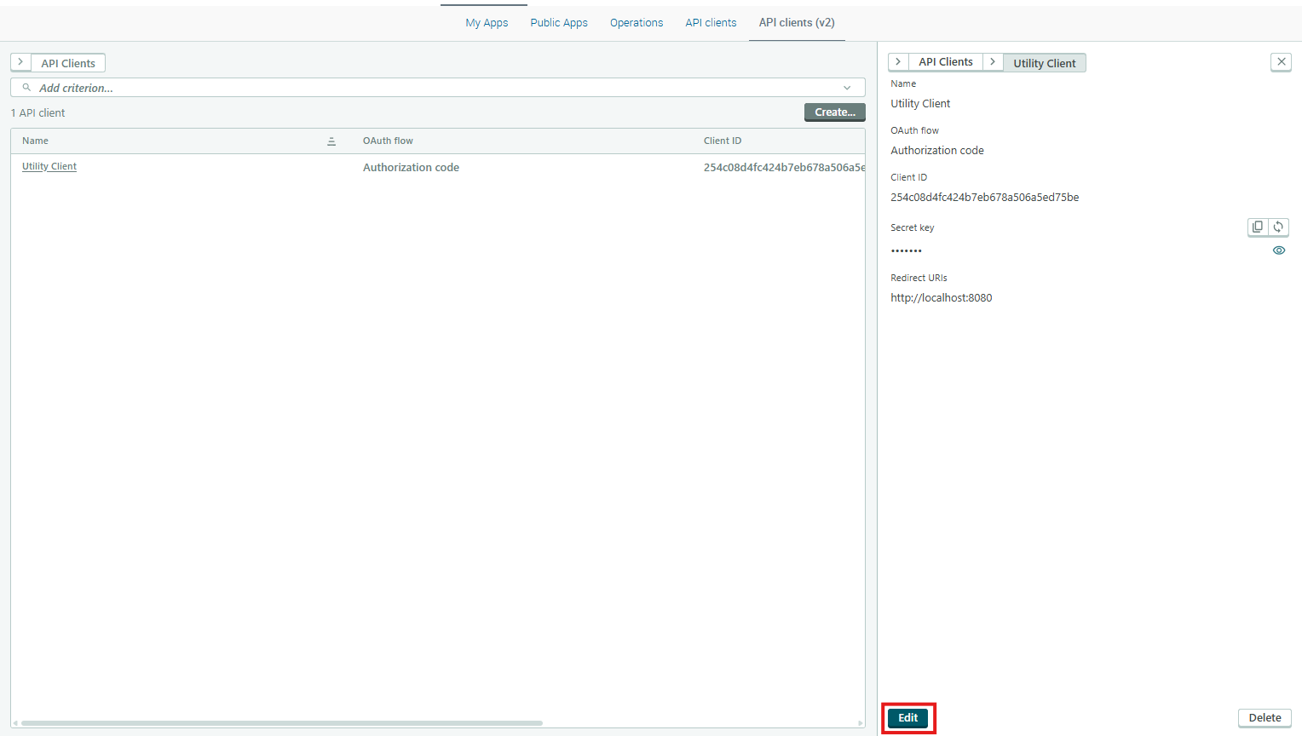
Task: Focus the Add criterion search field
Action: point(426,88)
